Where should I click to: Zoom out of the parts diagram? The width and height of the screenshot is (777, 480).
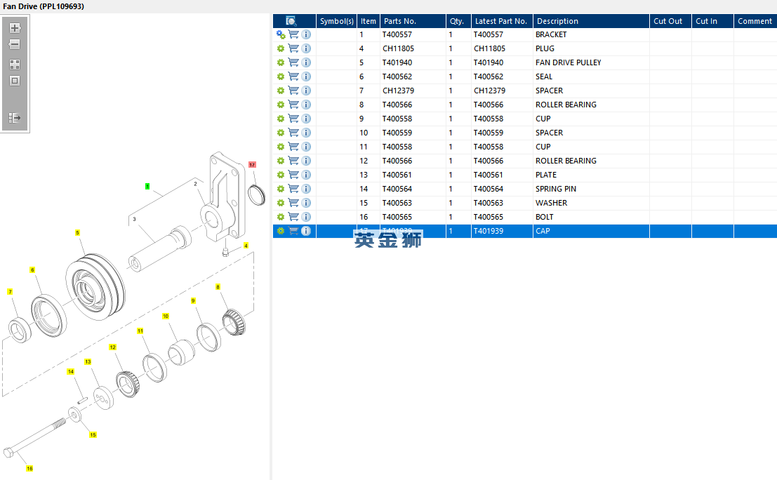pyautogui.click(x=15, y=44)
